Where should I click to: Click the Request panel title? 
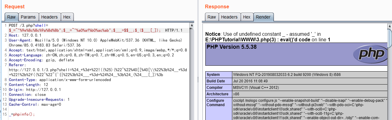pos(15,6)
